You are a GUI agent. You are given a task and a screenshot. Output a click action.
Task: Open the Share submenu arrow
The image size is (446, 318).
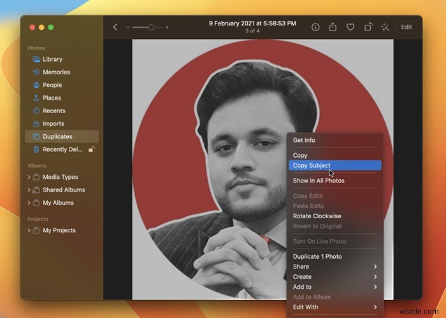pos(375,266)
